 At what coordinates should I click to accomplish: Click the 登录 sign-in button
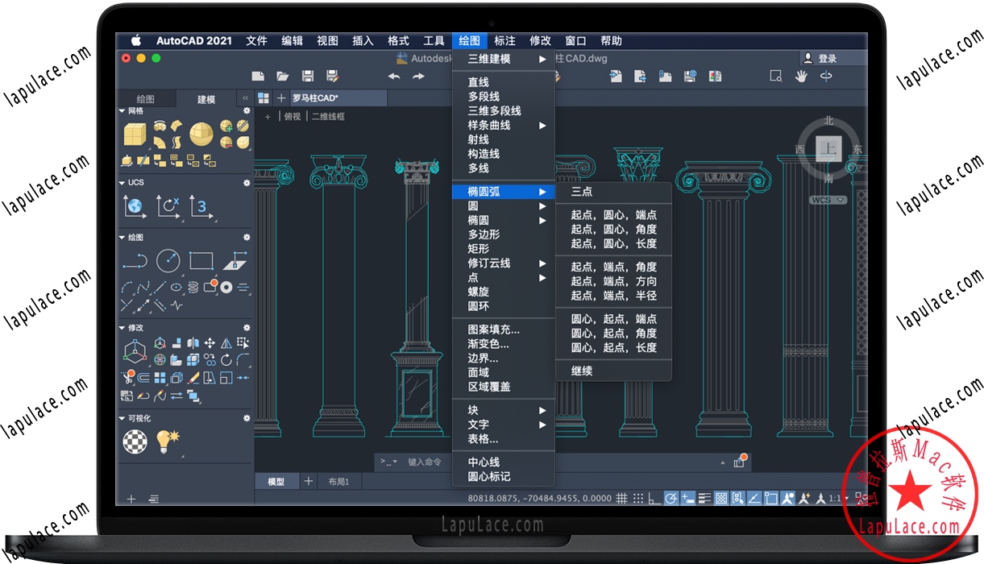point(820,59)
